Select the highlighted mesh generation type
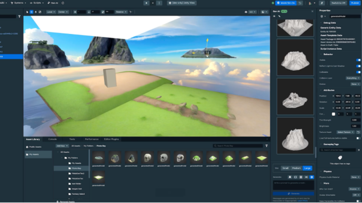362x203 pixels. pos(312,177)
